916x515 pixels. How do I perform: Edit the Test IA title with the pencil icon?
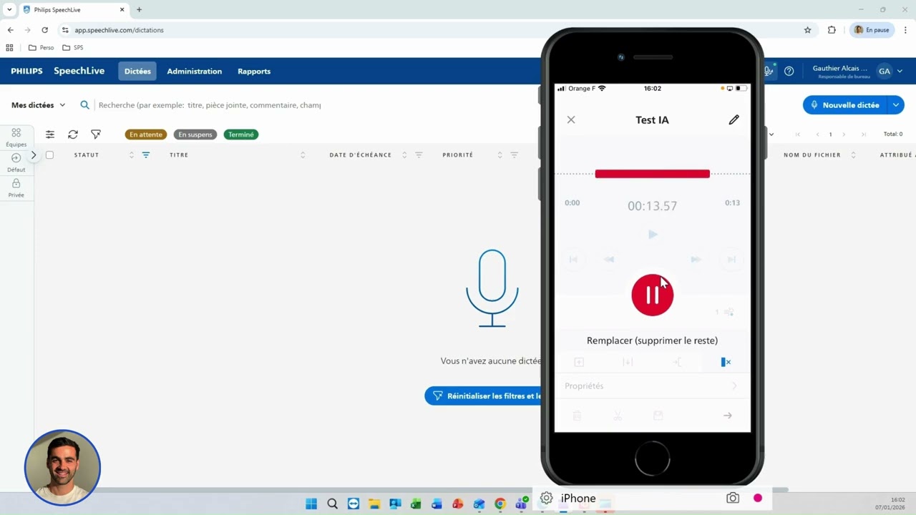734,119
